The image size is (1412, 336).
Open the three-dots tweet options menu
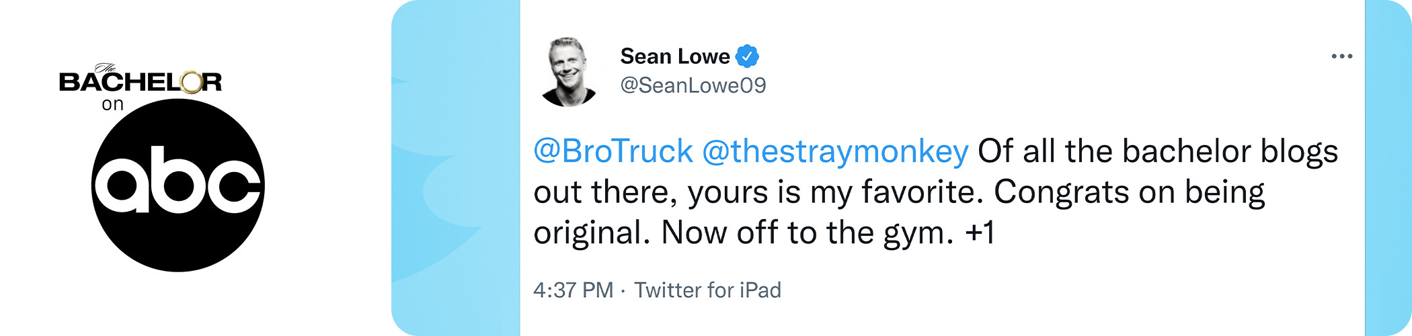point(1341,56)
